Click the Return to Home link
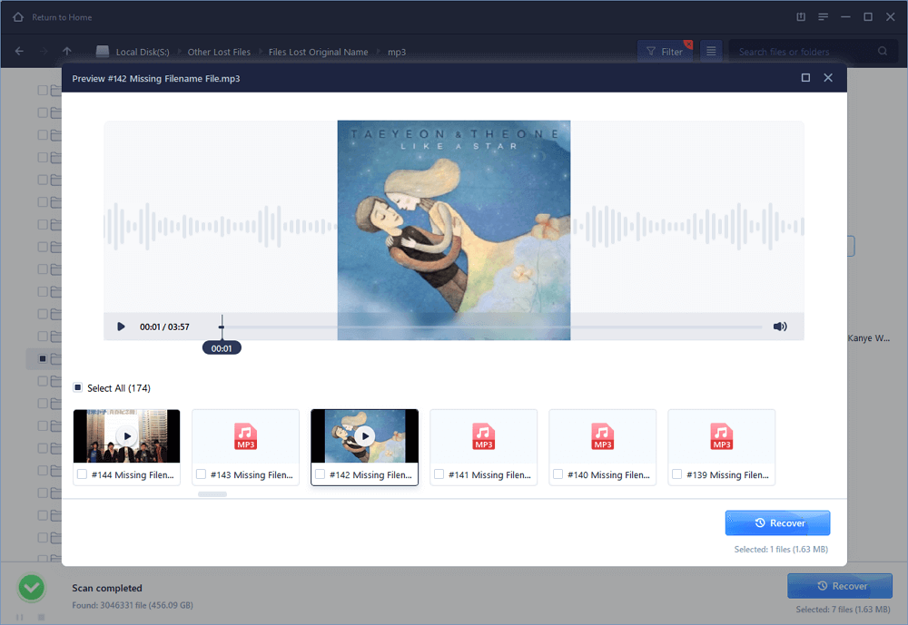 point(62,17)
